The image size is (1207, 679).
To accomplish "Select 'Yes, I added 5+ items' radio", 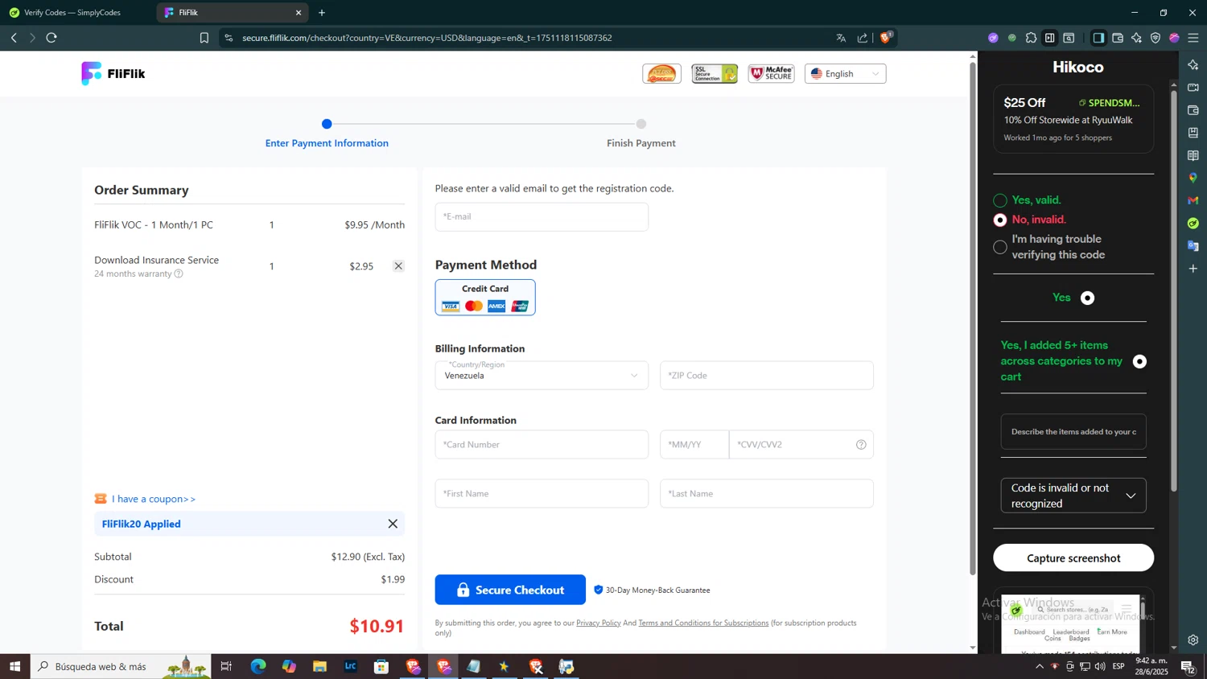I will (x=1139, y=362).
